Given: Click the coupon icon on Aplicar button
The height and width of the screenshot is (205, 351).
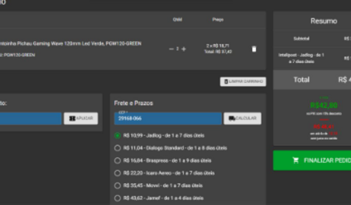Looking at the screenshot, I should [x=72, y=118].
